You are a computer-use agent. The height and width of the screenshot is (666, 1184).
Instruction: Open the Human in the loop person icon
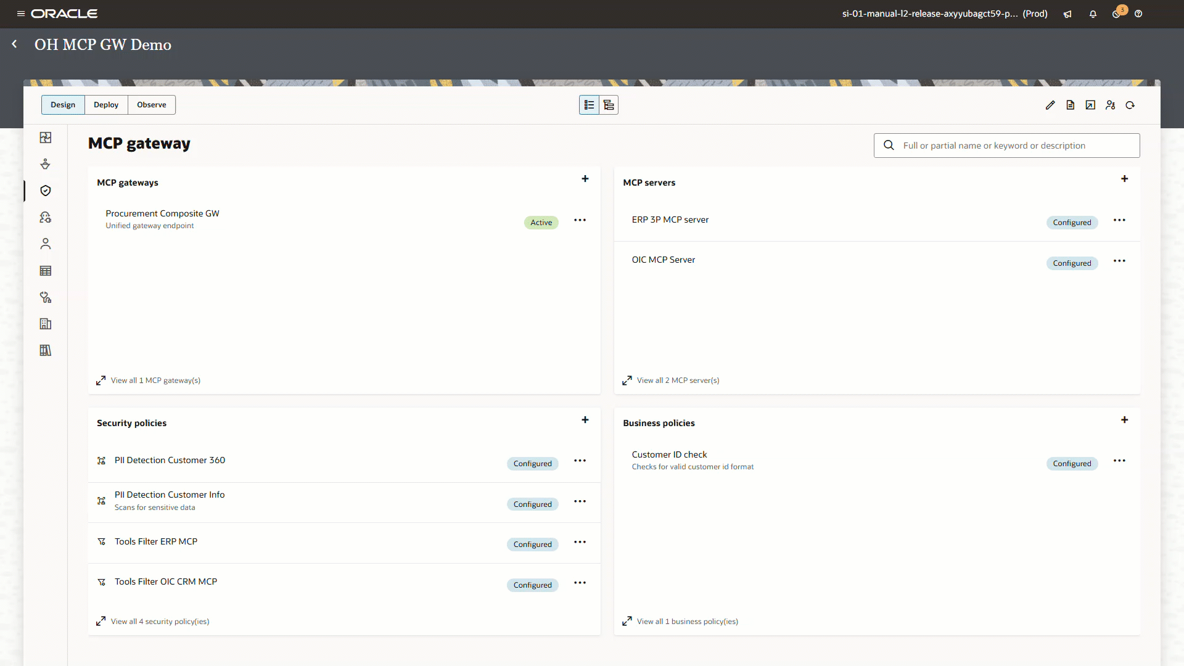[x=46, y=244]
